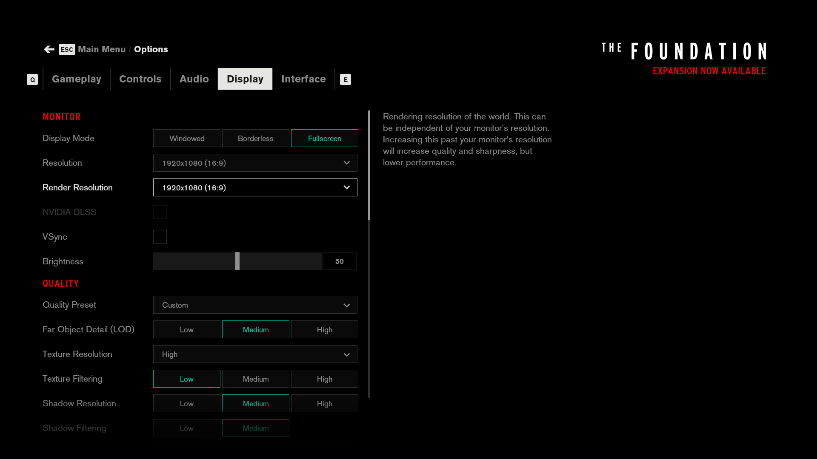Switch to the Gameplay tab
Image resolution: width=817 pixels, height=459 pixels.
point(77,79)
